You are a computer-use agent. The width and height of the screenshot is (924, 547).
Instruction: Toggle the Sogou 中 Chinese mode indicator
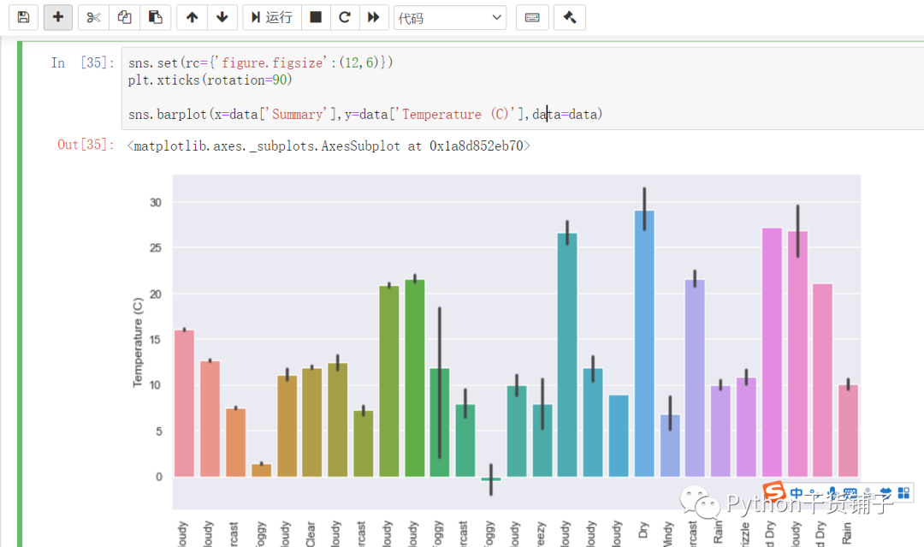(797, 493)
